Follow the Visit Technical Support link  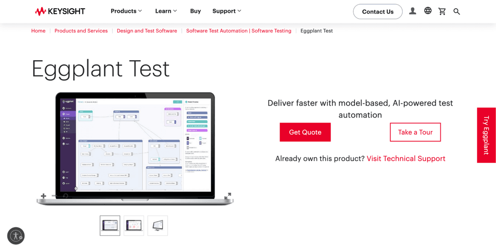pyautogui.click(x=406, y=158)
